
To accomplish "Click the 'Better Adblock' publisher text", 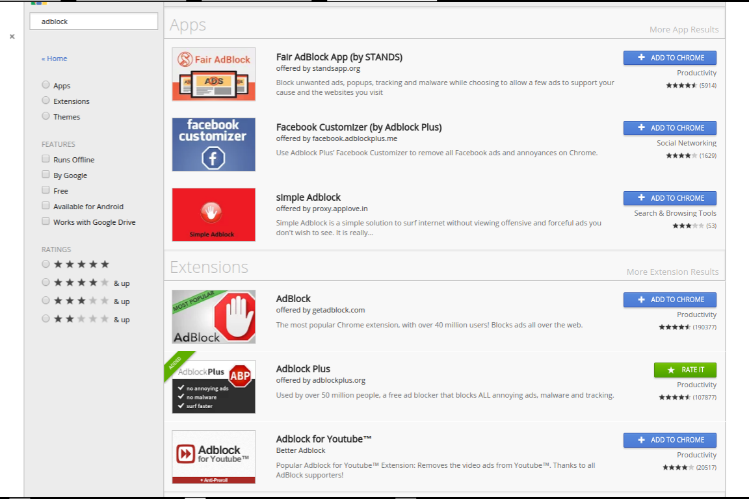I will pyautogui.click(x=300, y=450).
